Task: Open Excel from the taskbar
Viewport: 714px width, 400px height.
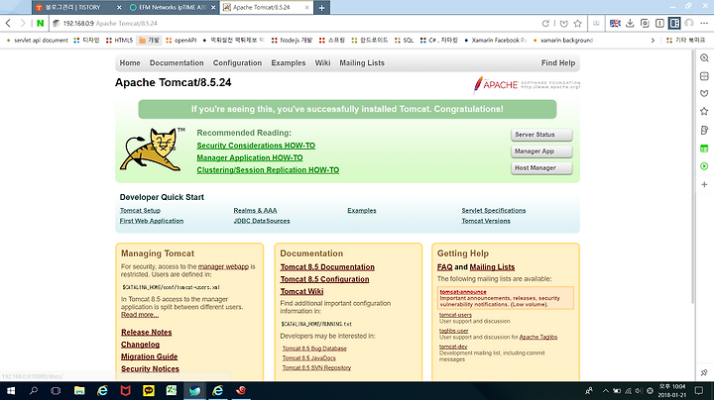Action: coord(172,391)
